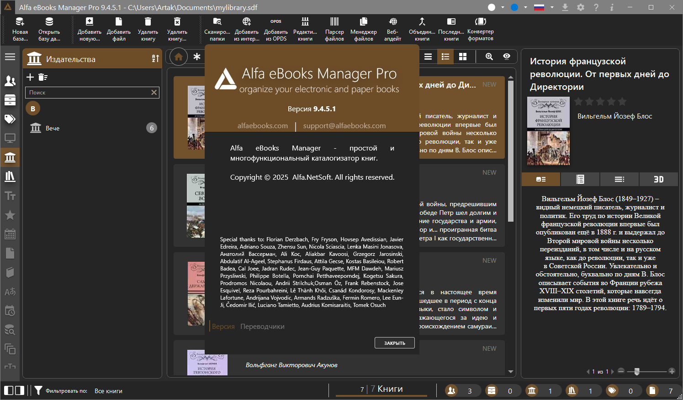Toggle the eye preview visibility button
Viewport: 683px width, 400px height.
[507, 57]
